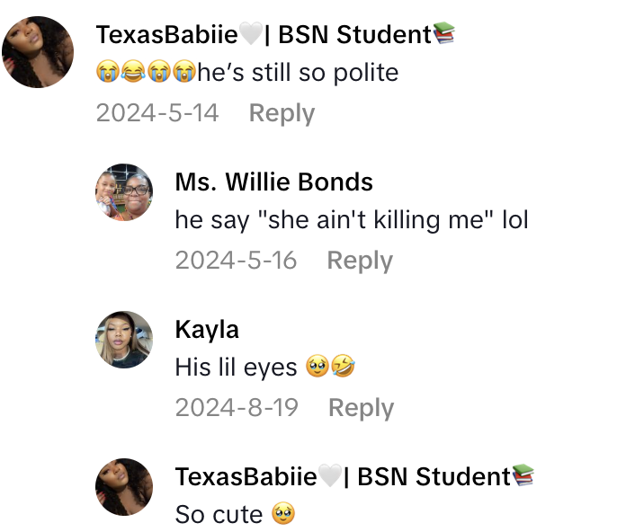The image size is (635, 532).
Task: Open TexasBabiie's avatar beside the "still so polite" comment
Action: click(38, 52)
